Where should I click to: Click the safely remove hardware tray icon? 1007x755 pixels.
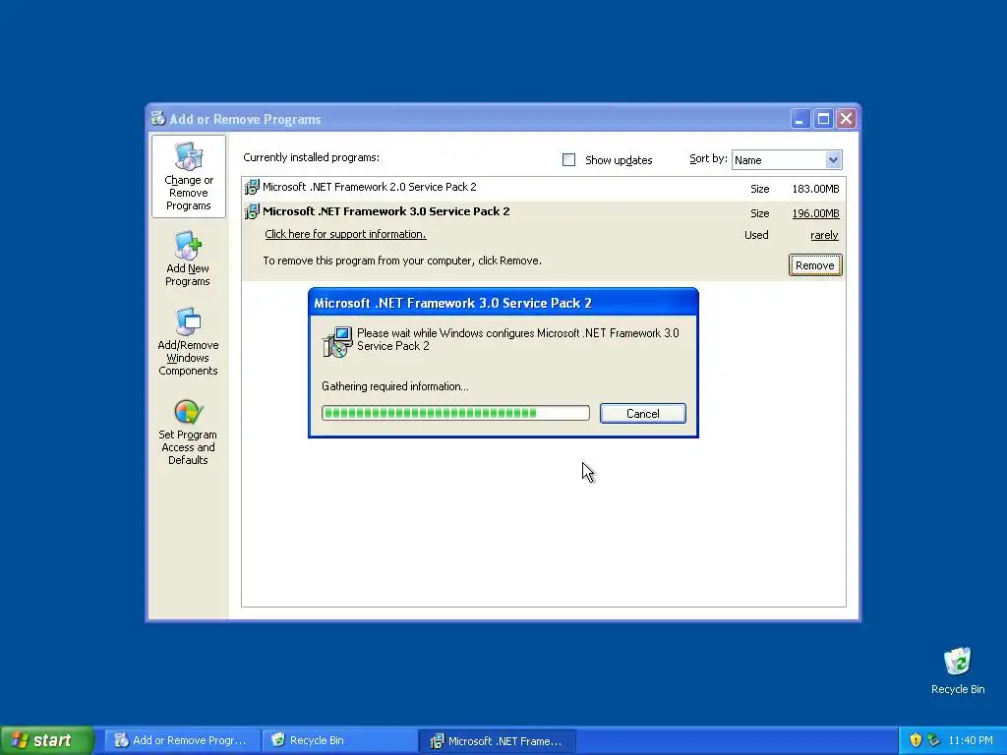[x=933, y=740]
